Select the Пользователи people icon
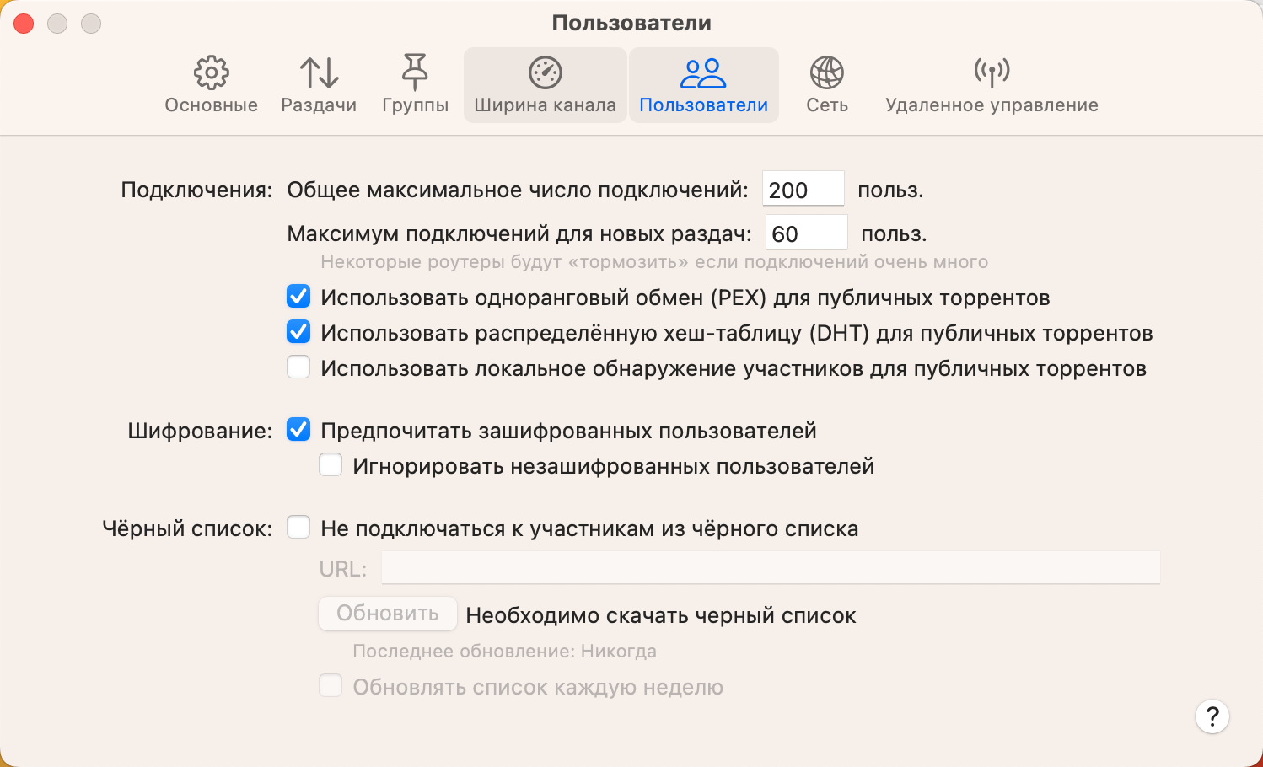Screen dimensions: 1263x767 coord(703,73)
